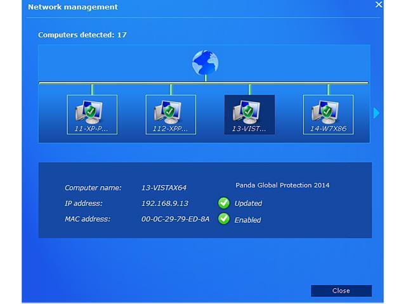
Task: Click the Computers detected: 17 label
Action: [82, 35]
